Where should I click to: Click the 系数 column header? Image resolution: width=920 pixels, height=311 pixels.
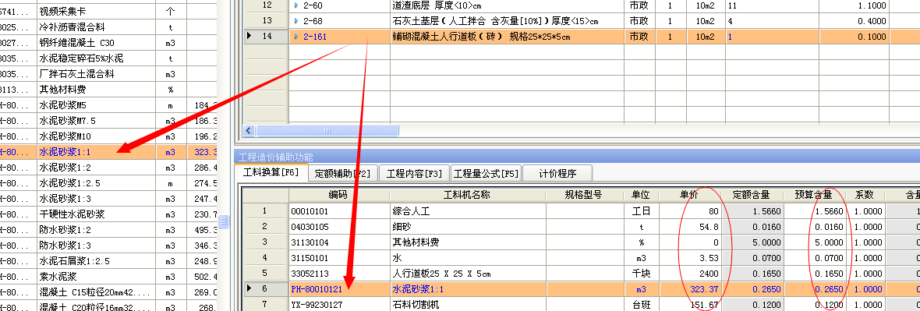pyautogui.click(x=865, y=195)
